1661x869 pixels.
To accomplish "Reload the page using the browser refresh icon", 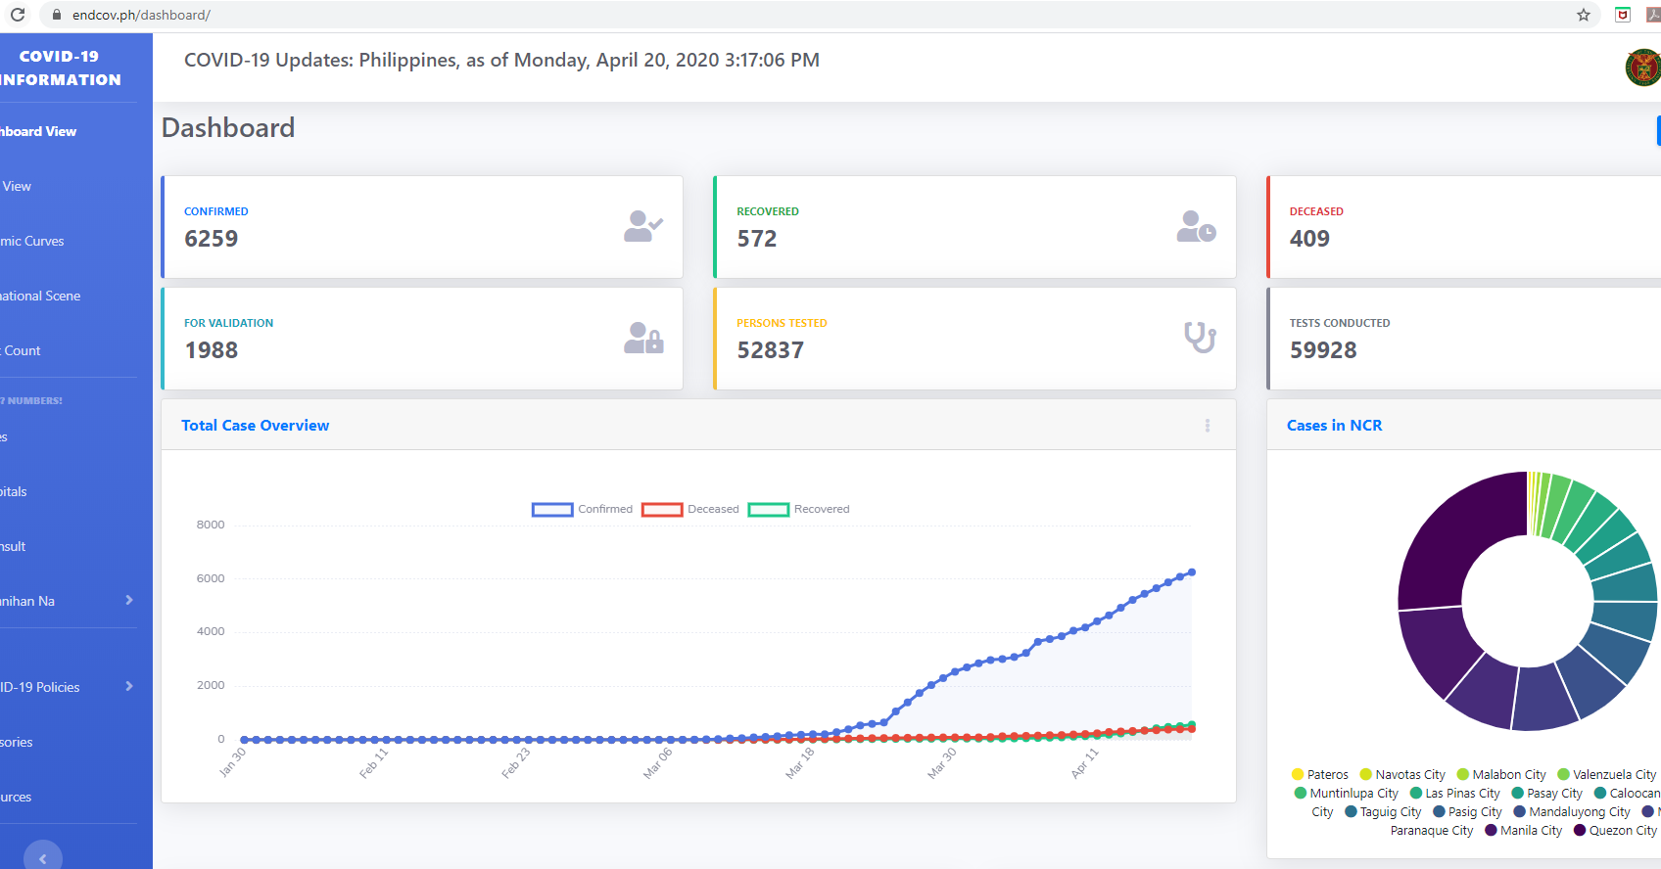I will pyautogui.click(x=18, y=15).
